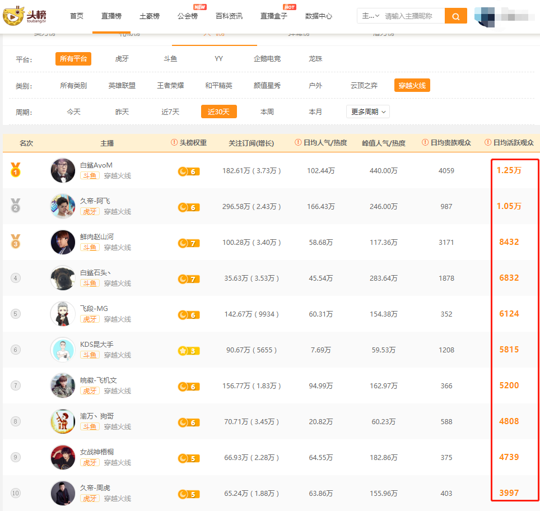Select the 本周 period
Screen dimensions: 540x511
coord(267,112)
